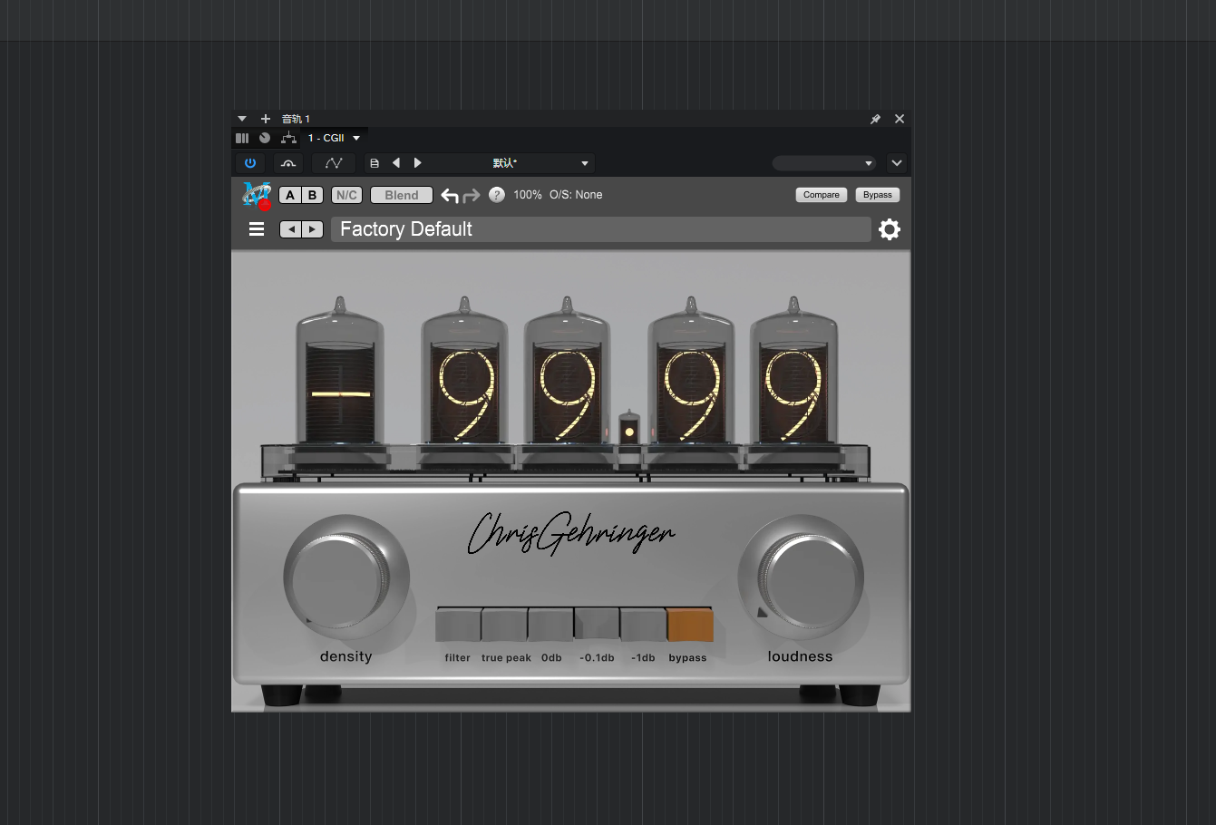Click the MeldaProduction logo icon

(257, 194)
